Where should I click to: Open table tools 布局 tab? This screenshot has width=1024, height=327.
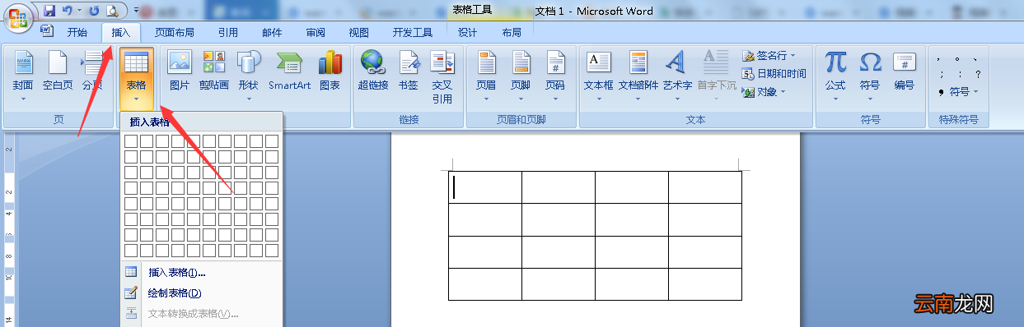[512, 32]
